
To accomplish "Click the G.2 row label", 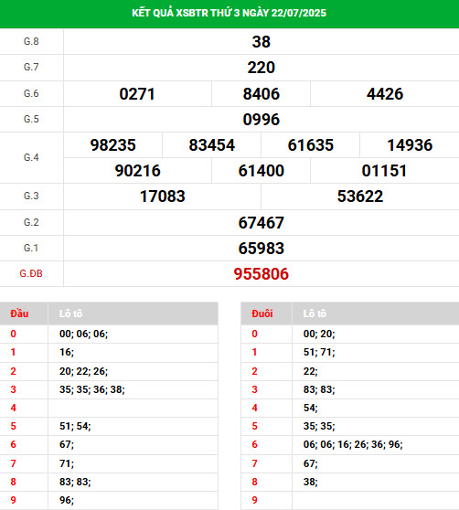I will coord(31,222).
